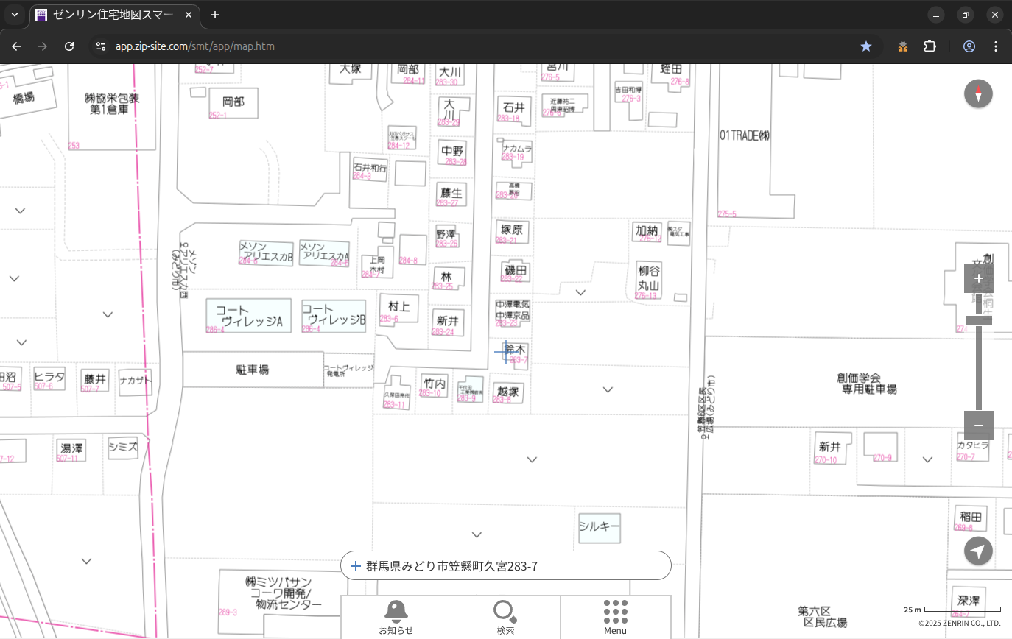Open the browser extensions puzzle icon
Image resolution: width=1012 pixels, height=639 pixels.
tap(930, 46)
